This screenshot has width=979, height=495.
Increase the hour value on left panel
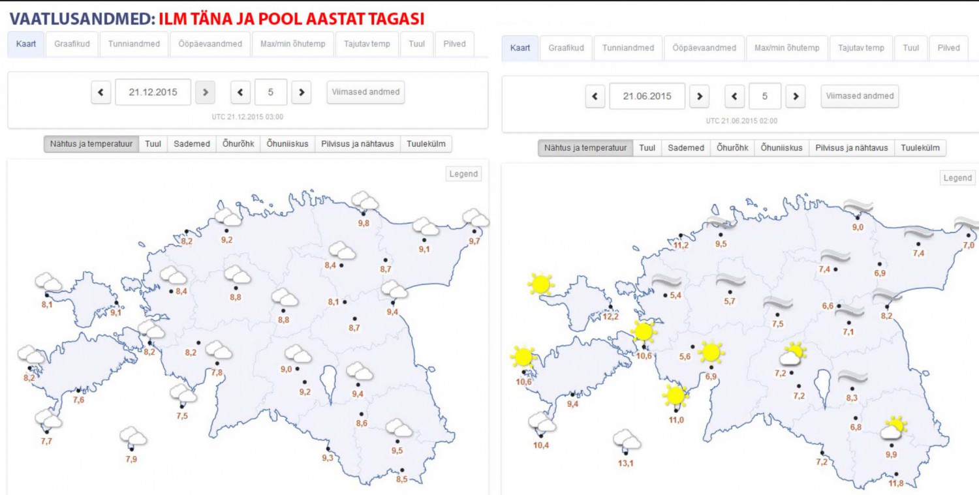pos(301,93)
